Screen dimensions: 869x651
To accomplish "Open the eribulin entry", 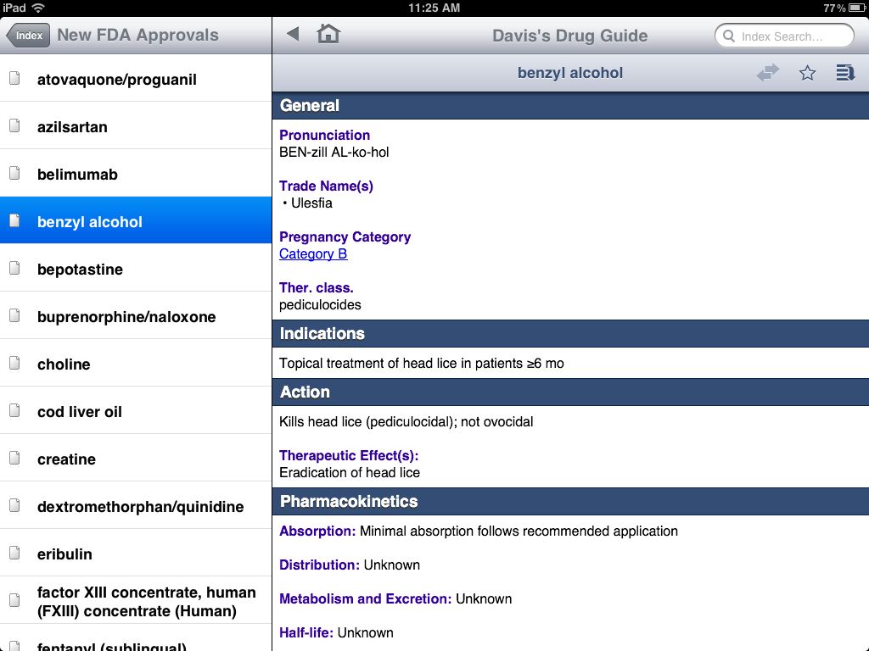I will tap(136, 553).
